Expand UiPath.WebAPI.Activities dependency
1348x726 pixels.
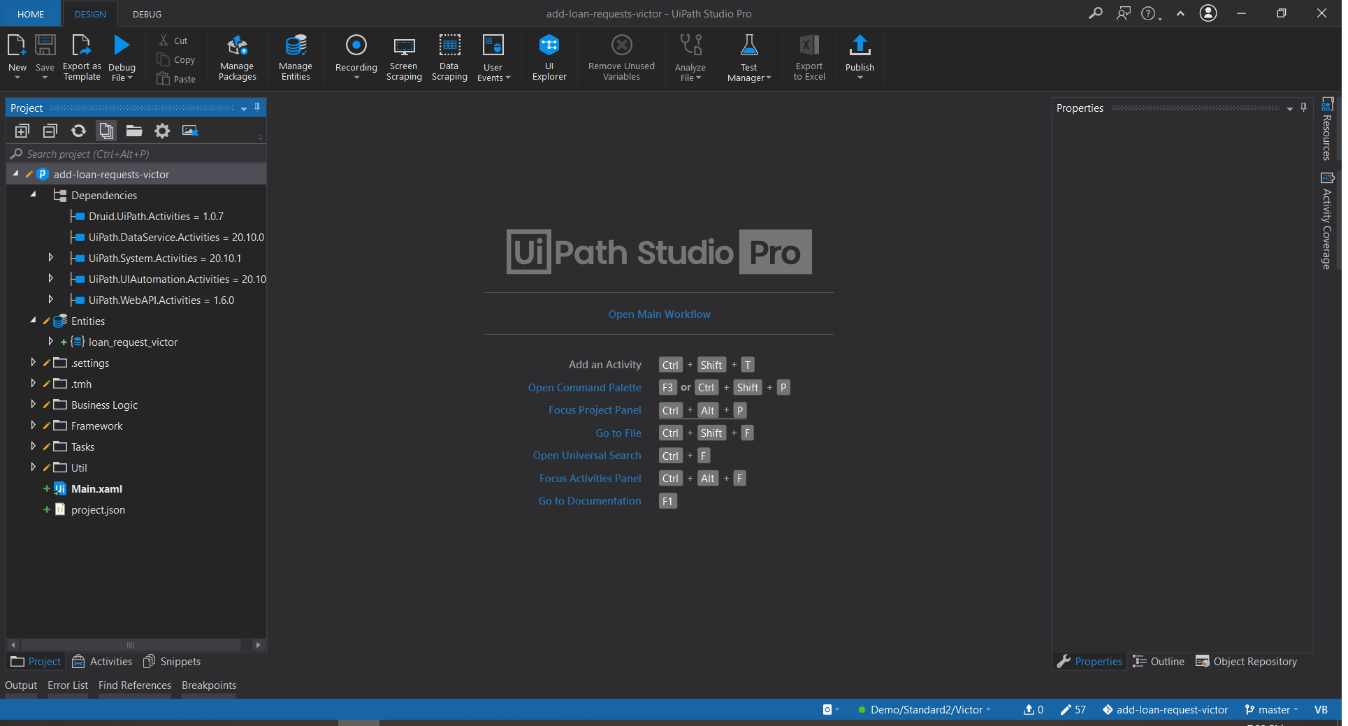50,300
